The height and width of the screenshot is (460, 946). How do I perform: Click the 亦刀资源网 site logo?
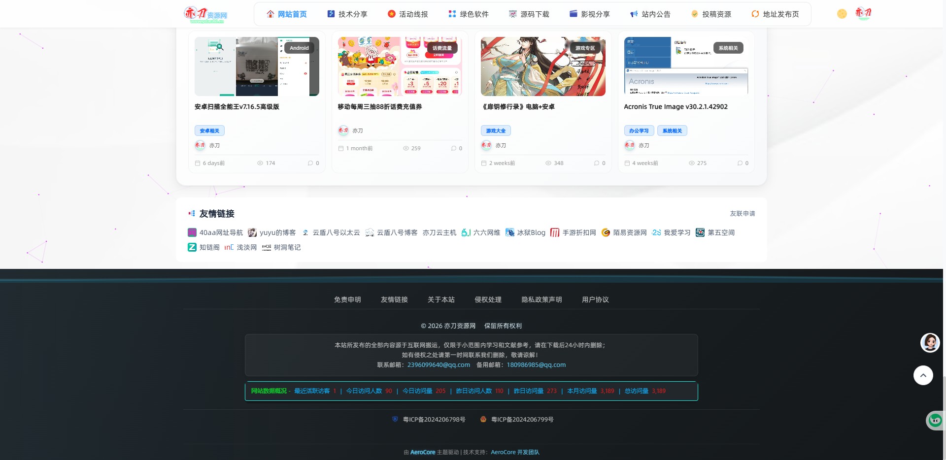point(205,14)
